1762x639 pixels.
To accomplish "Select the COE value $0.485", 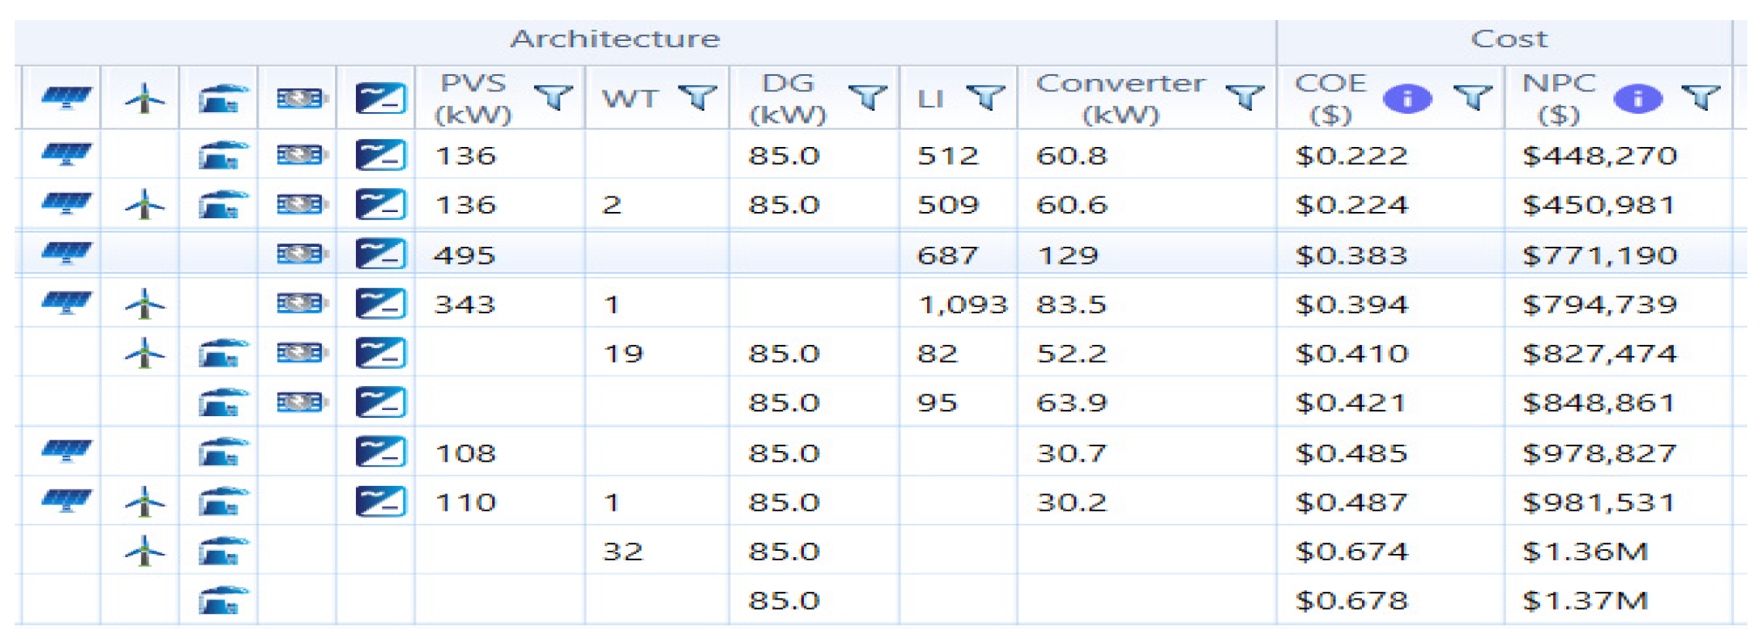I will [1351, 453].
